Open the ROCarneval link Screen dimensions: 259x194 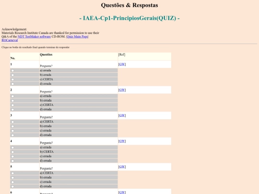coord(10,40)
